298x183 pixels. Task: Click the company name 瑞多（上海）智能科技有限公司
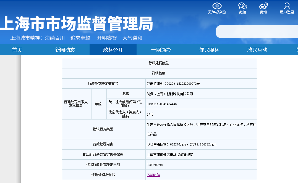pos(170,94)
